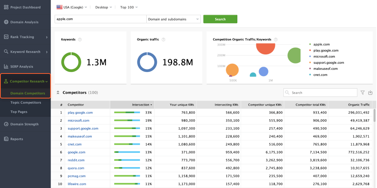Sort by Your unique KWs column
Screen dimensions: 377x188
coord(176,105)
